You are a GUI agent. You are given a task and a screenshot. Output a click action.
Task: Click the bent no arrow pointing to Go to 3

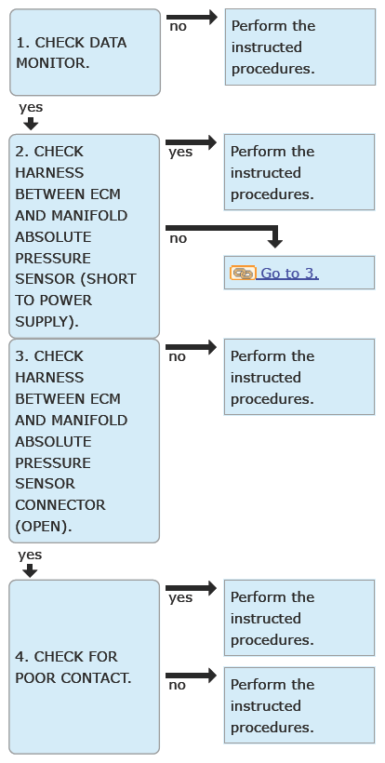pyautogui.click(x=224, y=236)
